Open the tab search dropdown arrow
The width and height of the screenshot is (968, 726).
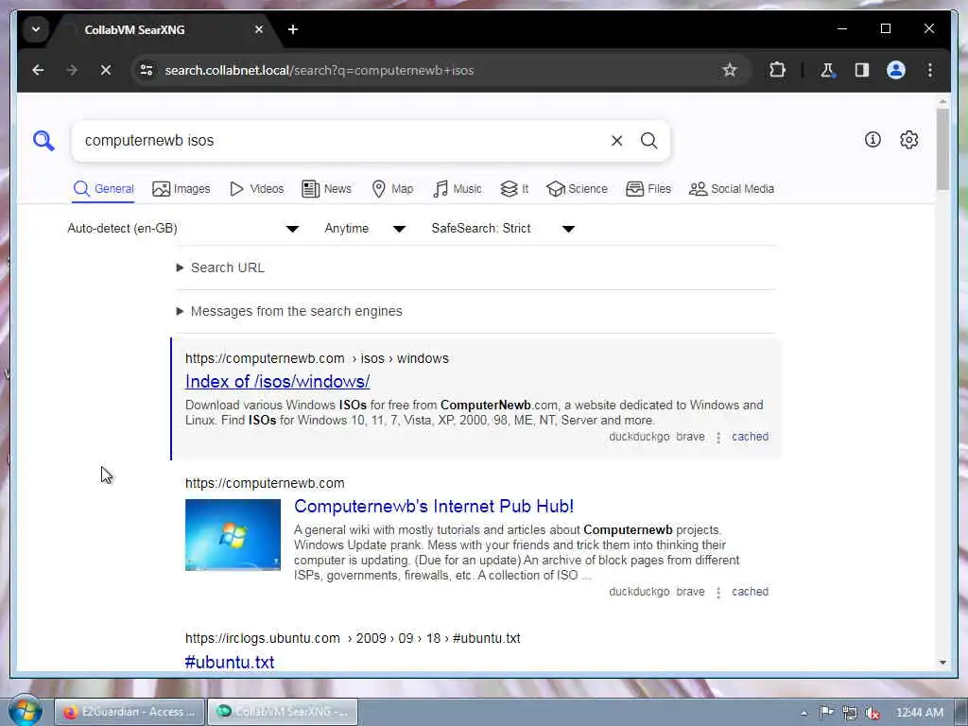pos(36,29)
